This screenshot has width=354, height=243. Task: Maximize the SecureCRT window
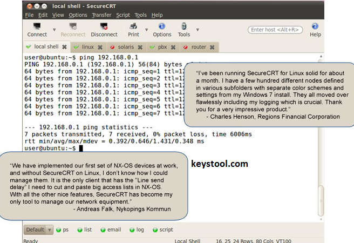[x=44, y=6]
